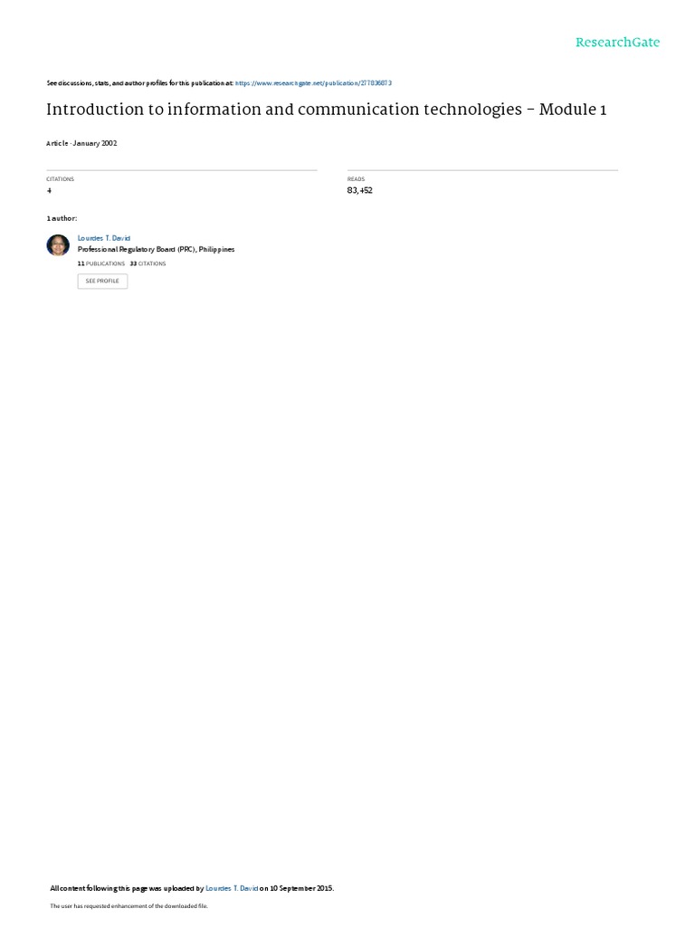The width and height of the screenshot is (695, 927).
Task: Open the researchgate.net publication URL link
Action: (313, 83)
